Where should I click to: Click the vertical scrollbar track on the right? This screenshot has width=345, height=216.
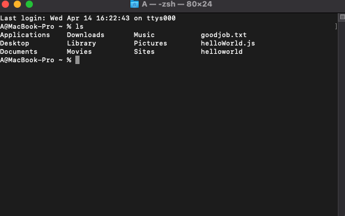click(x=341, y=118)
